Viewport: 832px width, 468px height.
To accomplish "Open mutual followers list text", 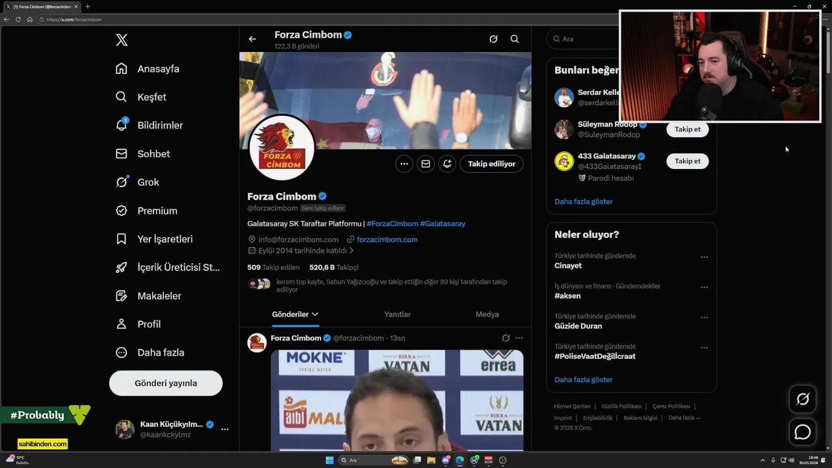I will 391,285.
